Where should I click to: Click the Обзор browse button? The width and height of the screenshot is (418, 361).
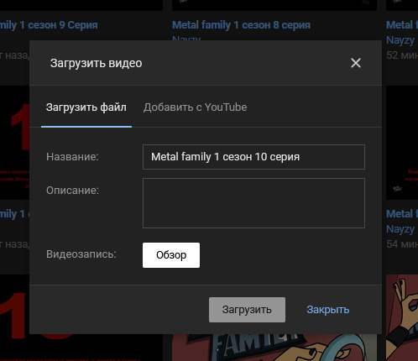pos(171,255)
